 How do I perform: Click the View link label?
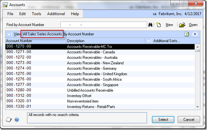(x=17, y=34)
